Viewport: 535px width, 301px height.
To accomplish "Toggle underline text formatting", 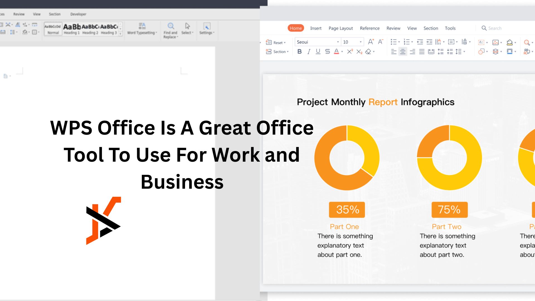I will pyautogui.click(x=318, y=52).
